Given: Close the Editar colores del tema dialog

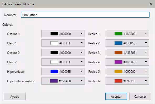Looking at the screenshot, I should [151, 4].
